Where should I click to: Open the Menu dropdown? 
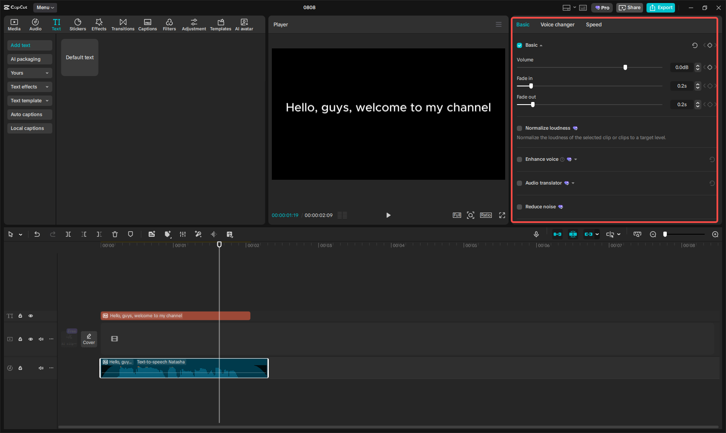(45, 7)
